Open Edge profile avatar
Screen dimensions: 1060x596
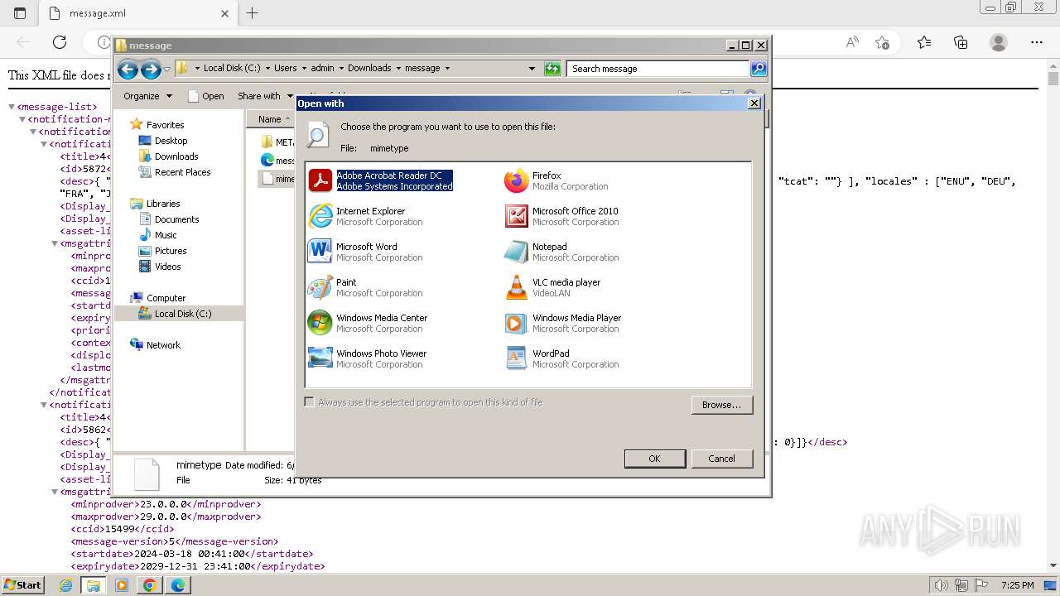(x=999, y=42)
